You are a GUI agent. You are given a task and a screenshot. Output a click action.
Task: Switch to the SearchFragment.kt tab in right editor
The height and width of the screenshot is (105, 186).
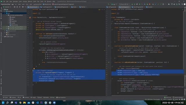pyautogui.click(x=138, y=7)
